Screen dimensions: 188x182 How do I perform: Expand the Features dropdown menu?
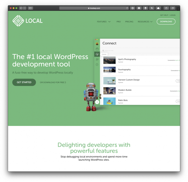(x=104, y=22)
